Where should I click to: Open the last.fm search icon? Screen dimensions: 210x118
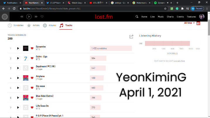tap(137, 17)
